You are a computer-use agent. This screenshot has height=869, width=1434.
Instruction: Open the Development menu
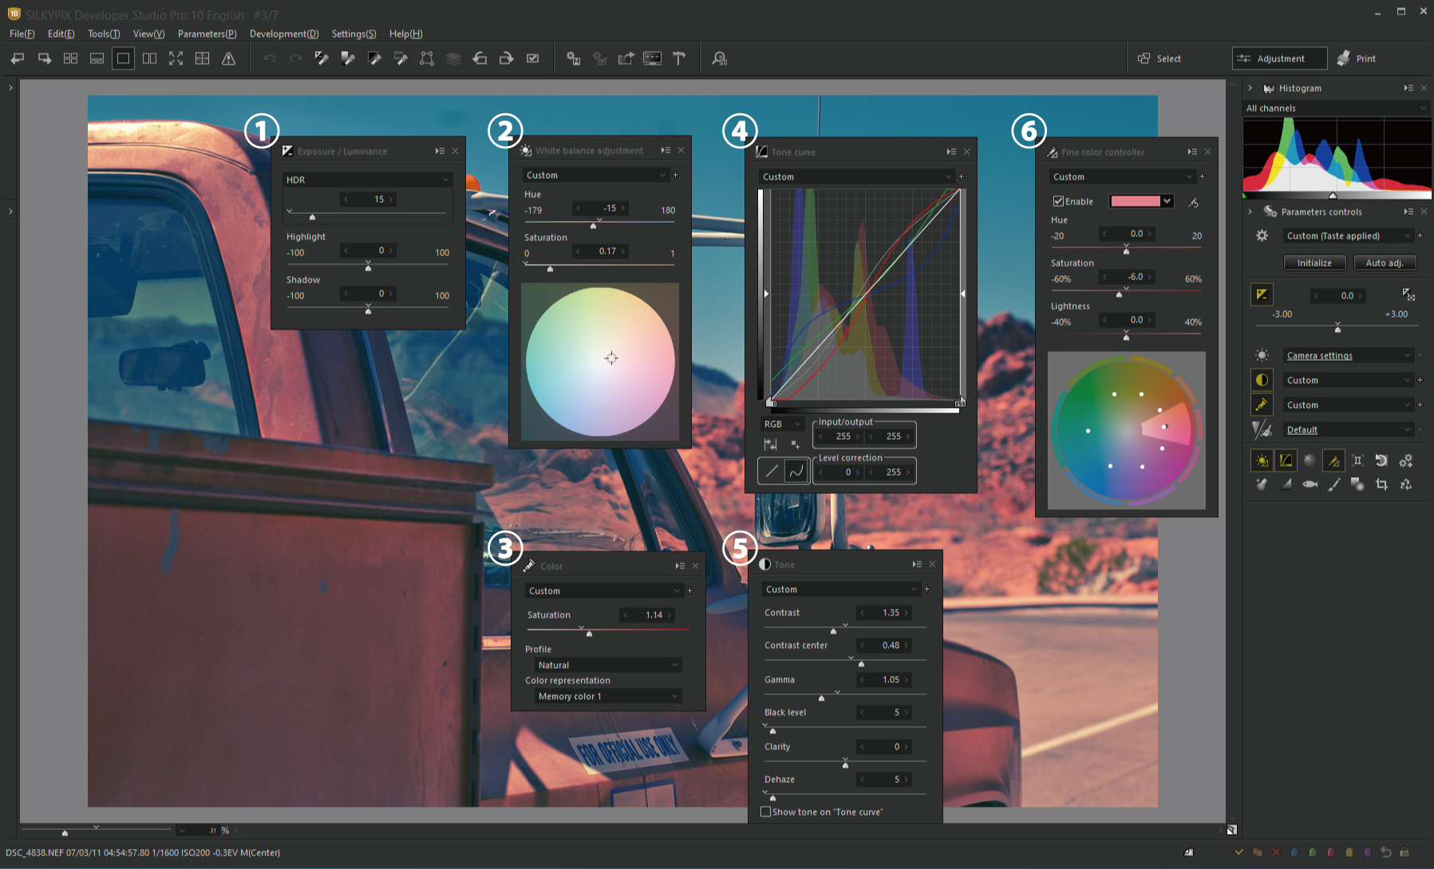pos(284,34)
